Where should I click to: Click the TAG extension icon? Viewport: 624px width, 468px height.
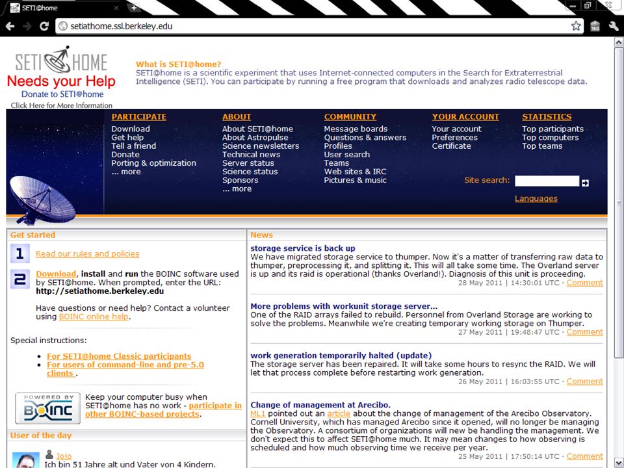click(x=595, y=26)
